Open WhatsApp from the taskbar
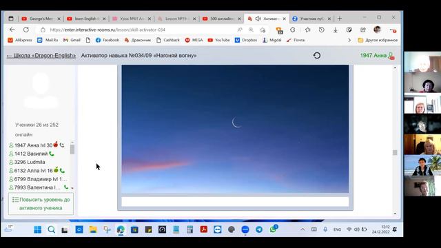 [273, 229]
